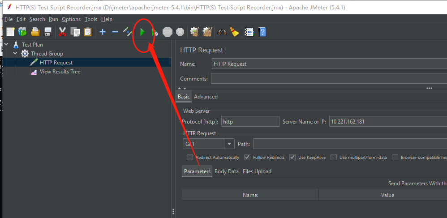Open the Help menu

(107, 19)
